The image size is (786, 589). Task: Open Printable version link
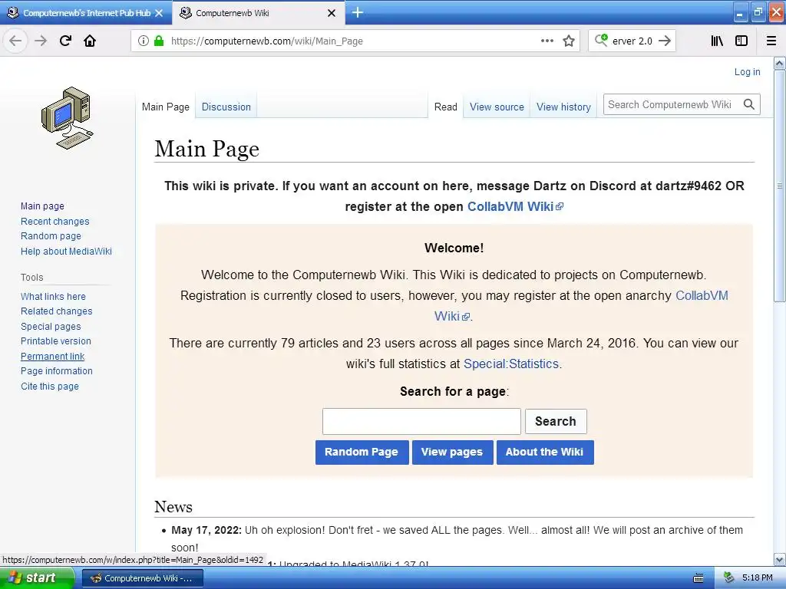coord(55,341)
